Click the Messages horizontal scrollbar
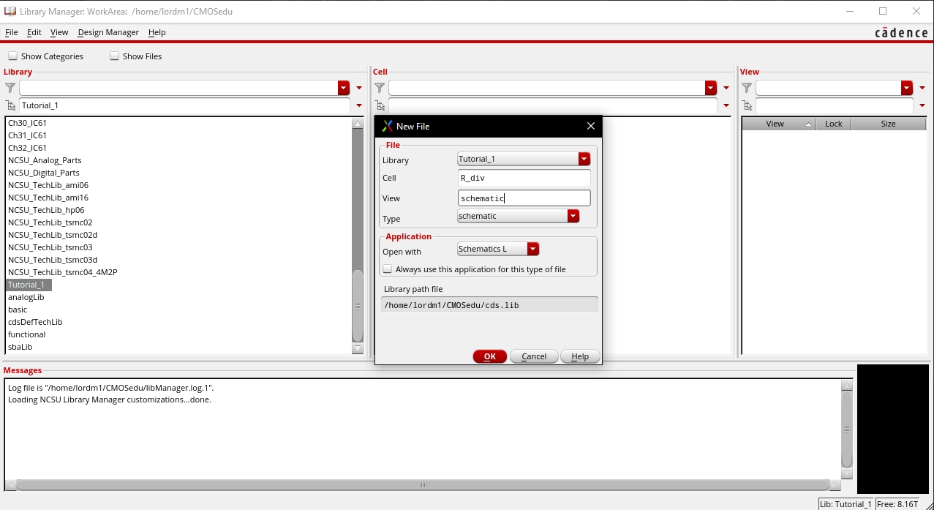The width and height of the screenshot is (934, 510). coord(423,485)
